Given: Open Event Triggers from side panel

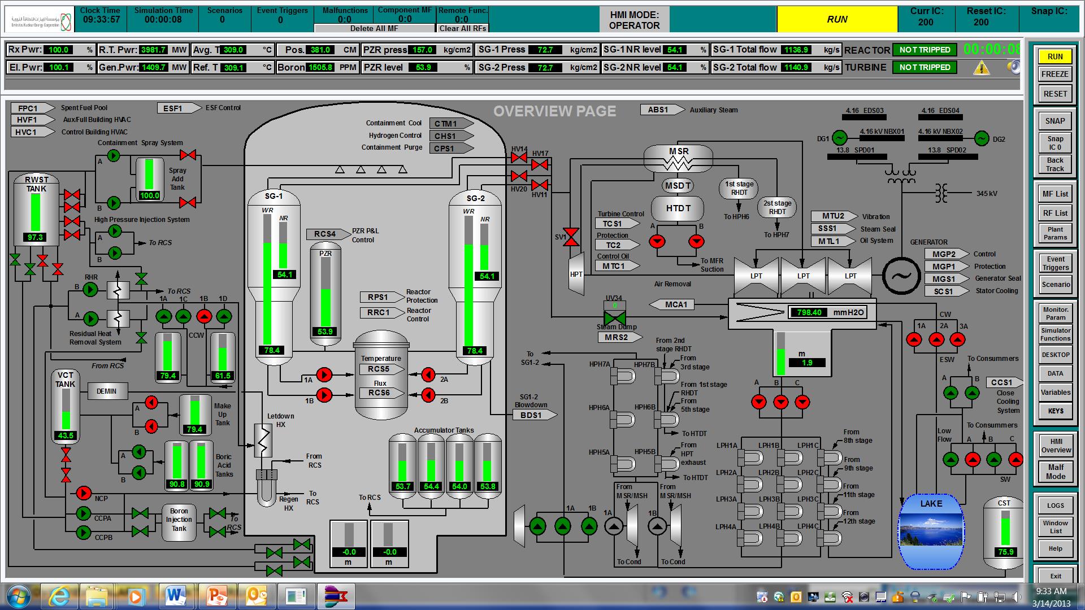Looking at the screenshot, I should pos(1055,263).
